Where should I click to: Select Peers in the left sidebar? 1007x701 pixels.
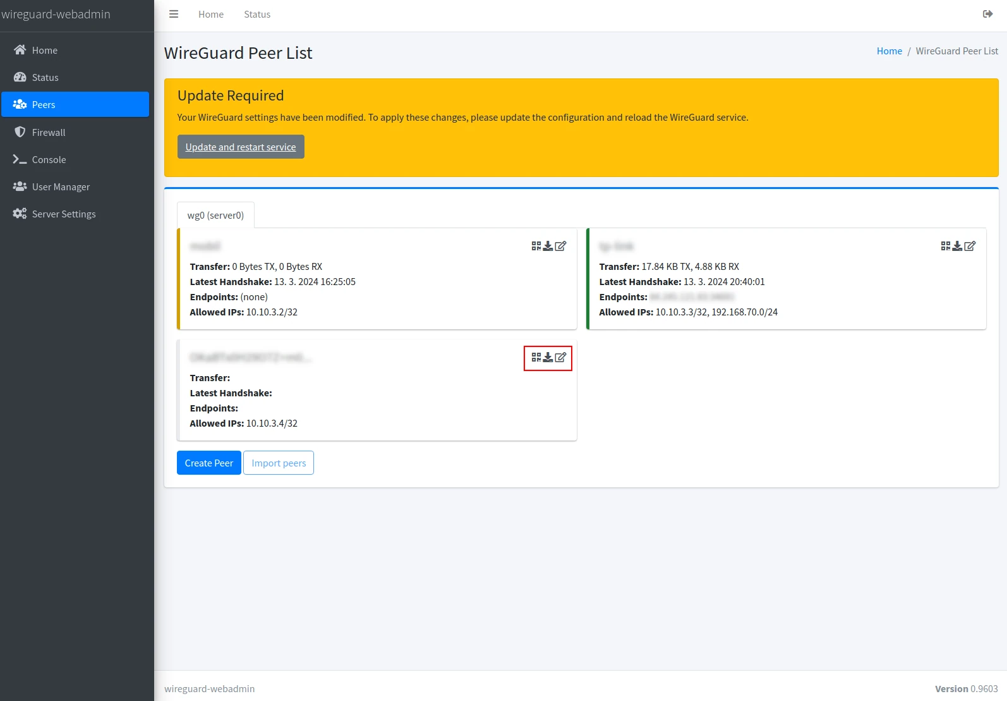coord(75,104)
